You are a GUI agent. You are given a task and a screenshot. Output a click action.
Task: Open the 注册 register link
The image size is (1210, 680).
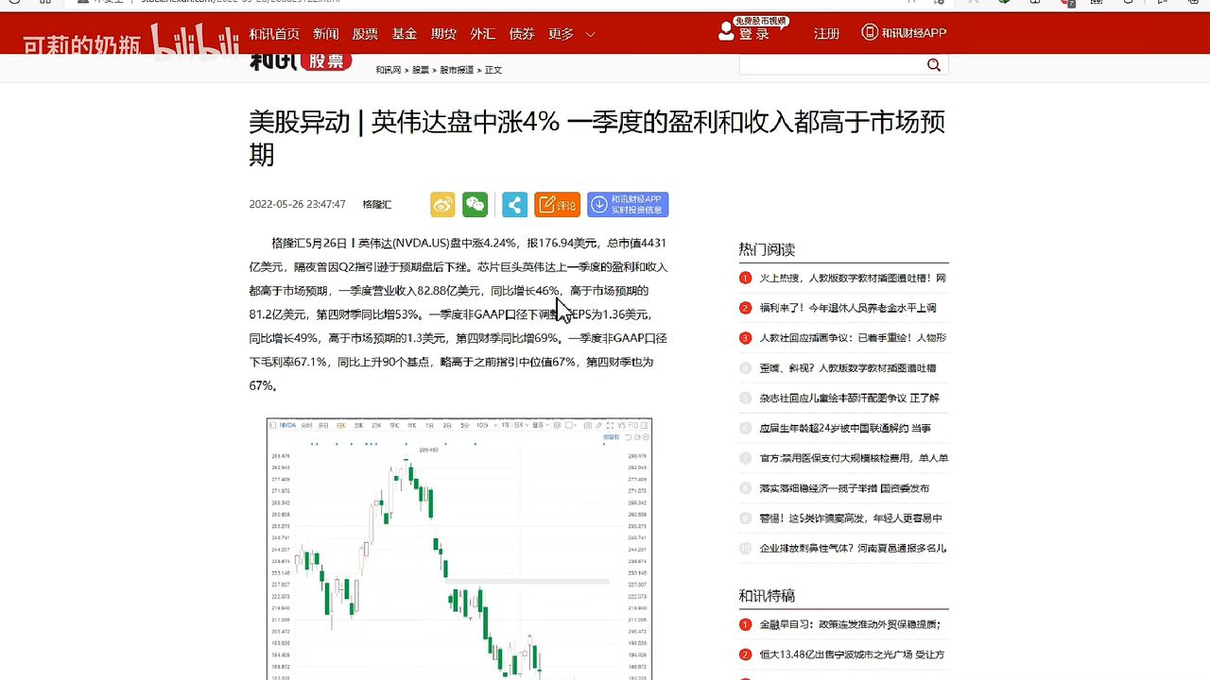click(x=826, y=34)
